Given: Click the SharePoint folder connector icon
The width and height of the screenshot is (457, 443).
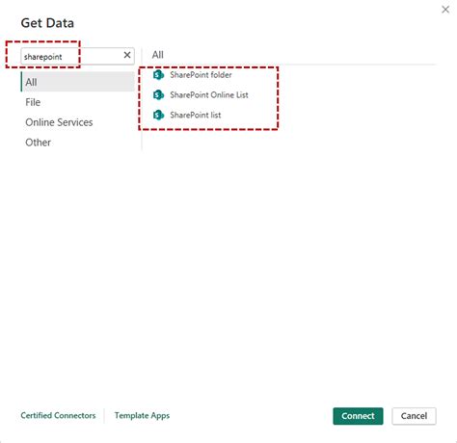Looking at the screenshot, I should click(158, 75).
